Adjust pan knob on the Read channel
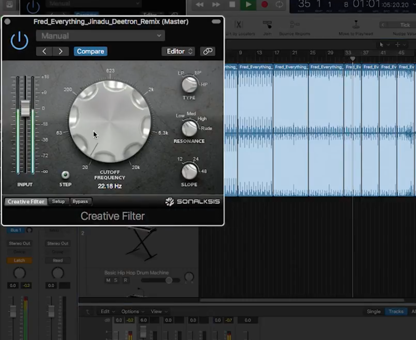The height and width of the screenshot is (340, 416). pyautogui.click(x=58, y=273)
